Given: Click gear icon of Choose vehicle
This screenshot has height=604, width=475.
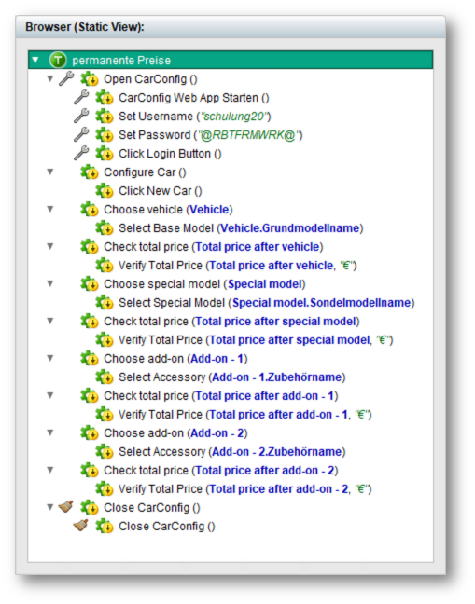Looking at the screenshot, I should pyautogui.click(x=90, y=209).
